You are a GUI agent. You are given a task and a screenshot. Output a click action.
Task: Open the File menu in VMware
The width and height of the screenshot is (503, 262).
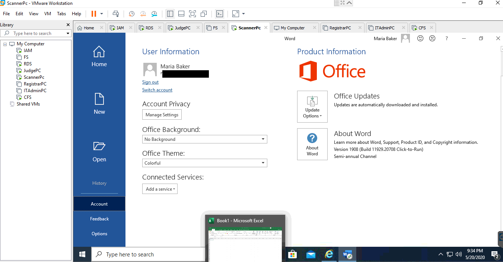(6, 14)
